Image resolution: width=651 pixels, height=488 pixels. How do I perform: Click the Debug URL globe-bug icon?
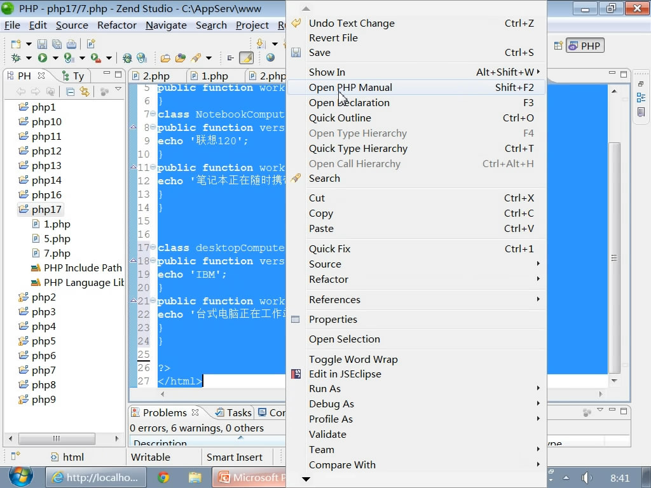(127, 58)
